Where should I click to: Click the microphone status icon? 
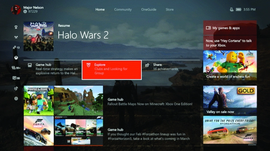coord(232,9)
